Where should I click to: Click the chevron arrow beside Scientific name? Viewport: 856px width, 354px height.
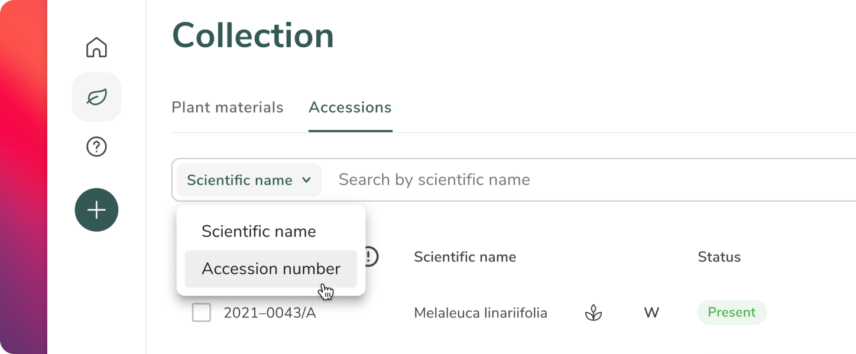click(306, 180)
